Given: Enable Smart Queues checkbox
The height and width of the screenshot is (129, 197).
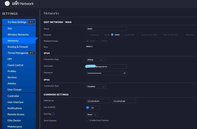Looking at the screenshot, I should [x=87, y=120].
